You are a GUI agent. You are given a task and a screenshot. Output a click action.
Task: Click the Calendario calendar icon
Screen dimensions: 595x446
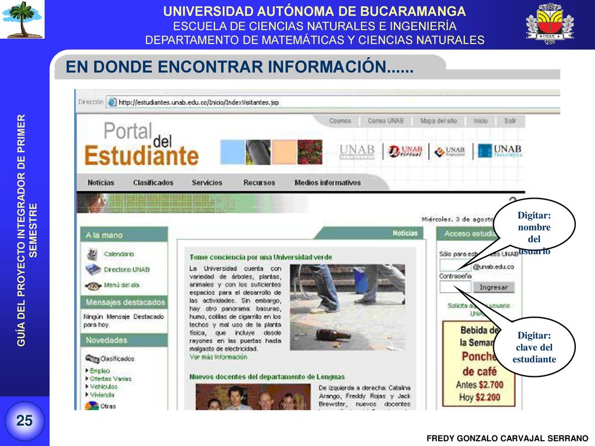point(92,254)
